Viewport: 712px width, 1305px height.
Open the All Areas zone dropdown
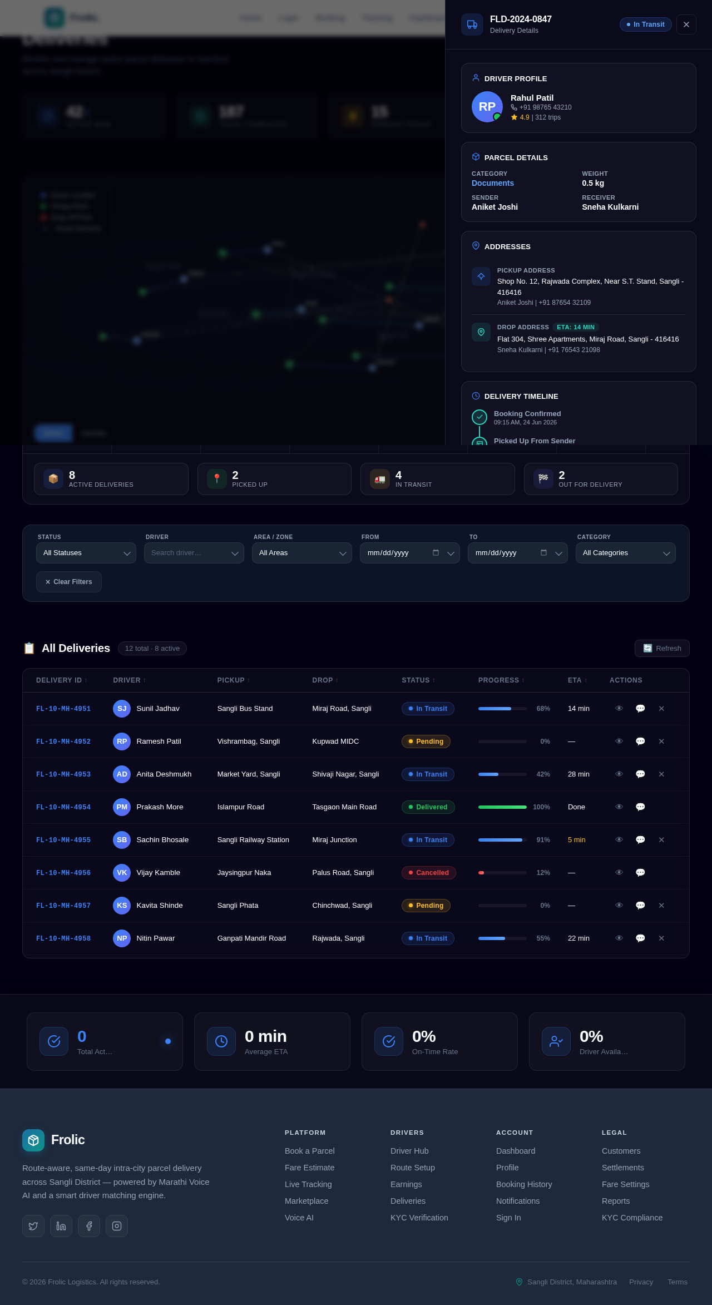coord(302,553)
